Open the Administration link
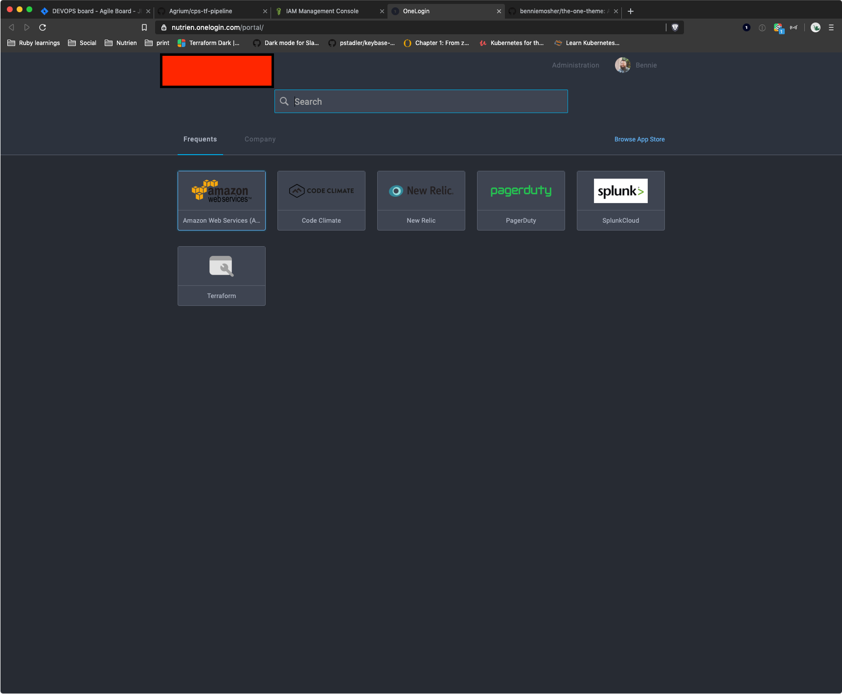This screenshot has height=694, width=842. 575,65
